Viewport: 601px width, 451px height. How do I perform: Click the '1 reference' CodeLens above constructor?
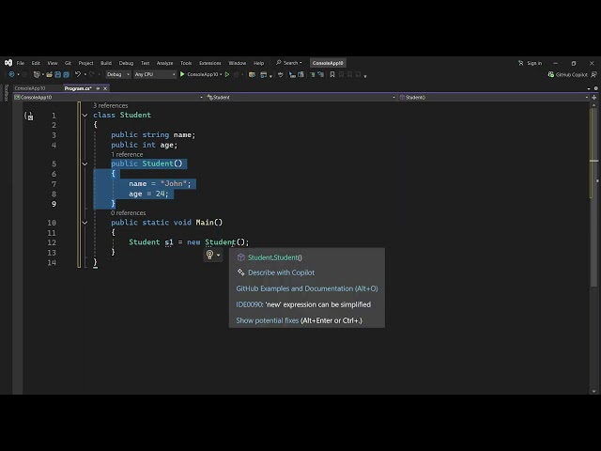coord(127,154)
